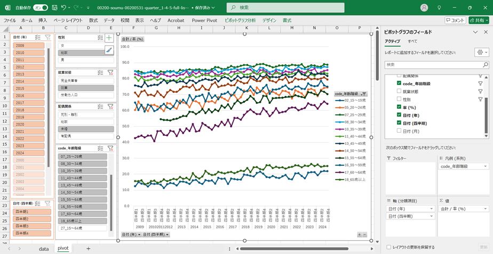Open the ピボットグラフ分析 tab
Screen dimensions: 493x254
pyautogui.click(x=240, y=20)
